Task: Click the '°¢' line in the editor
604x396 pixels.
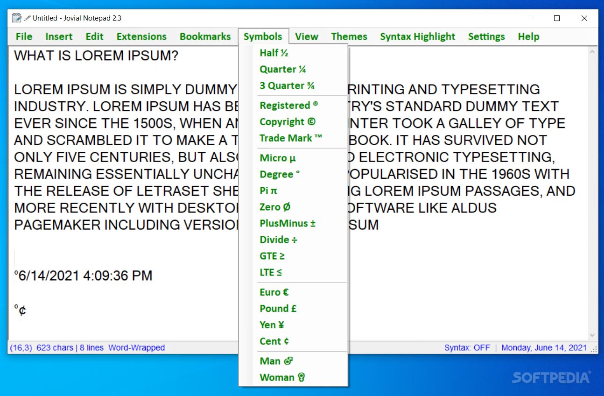Action: coord(20,310)
